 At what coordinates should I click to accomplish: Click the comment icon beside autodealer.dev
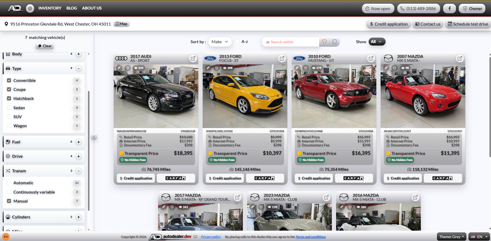[195, 236]
